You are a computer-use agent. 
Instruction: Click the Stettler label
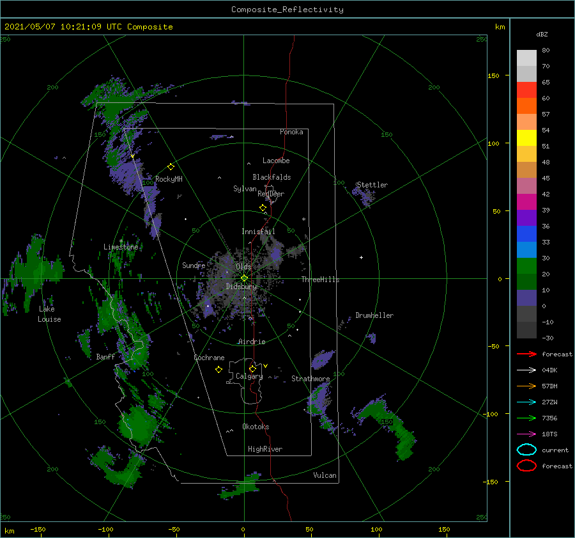pyautogui.click(x=372, y=185)
